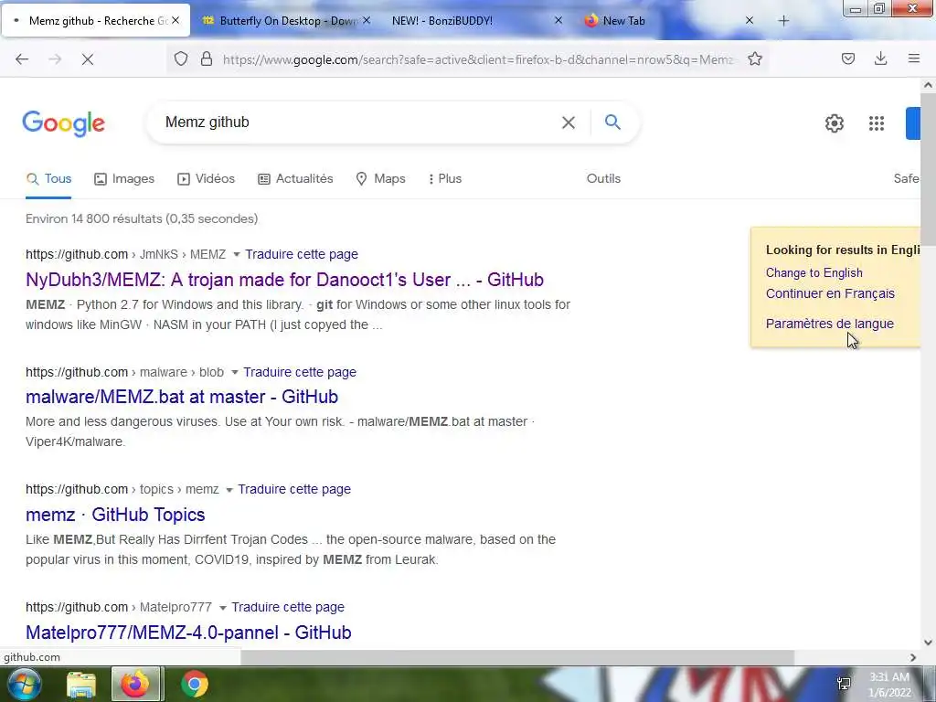Select the Images search tab
This screenshot has height=702, width=936.
tap(124, 178)
